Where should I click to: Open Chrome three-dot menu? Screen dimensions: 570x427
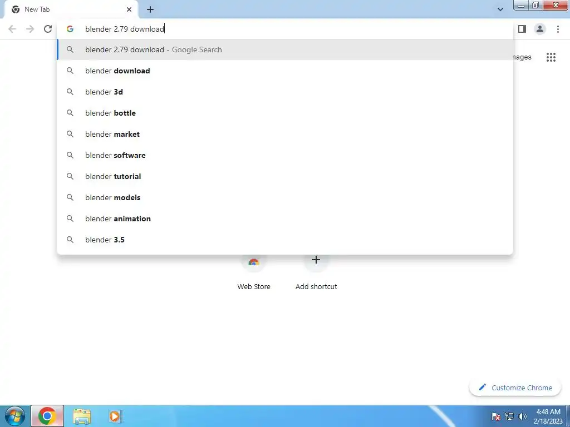[x=558, y=29]
